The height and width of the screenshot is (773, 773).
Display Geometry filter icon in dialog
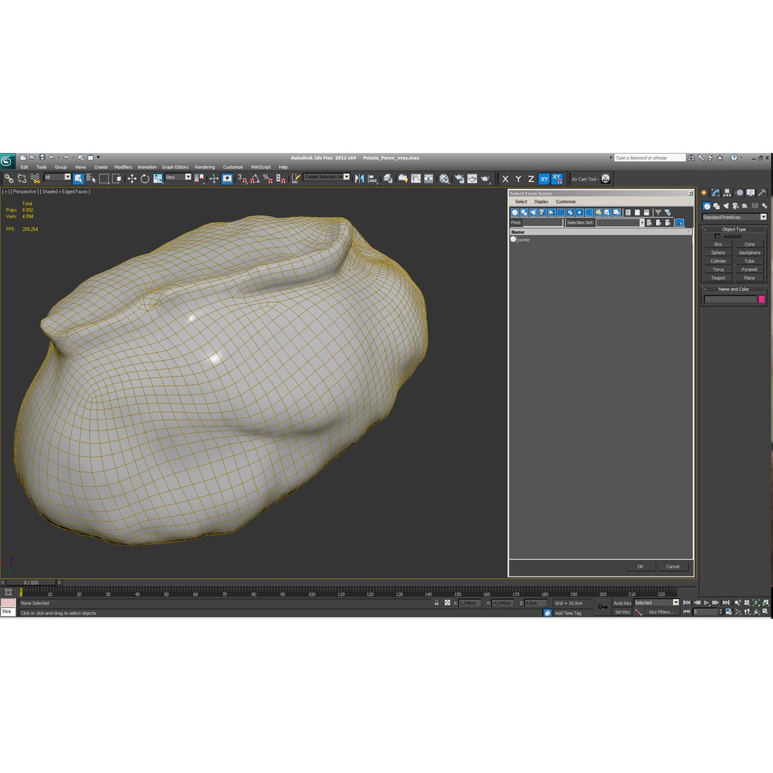tap(515, 213)
